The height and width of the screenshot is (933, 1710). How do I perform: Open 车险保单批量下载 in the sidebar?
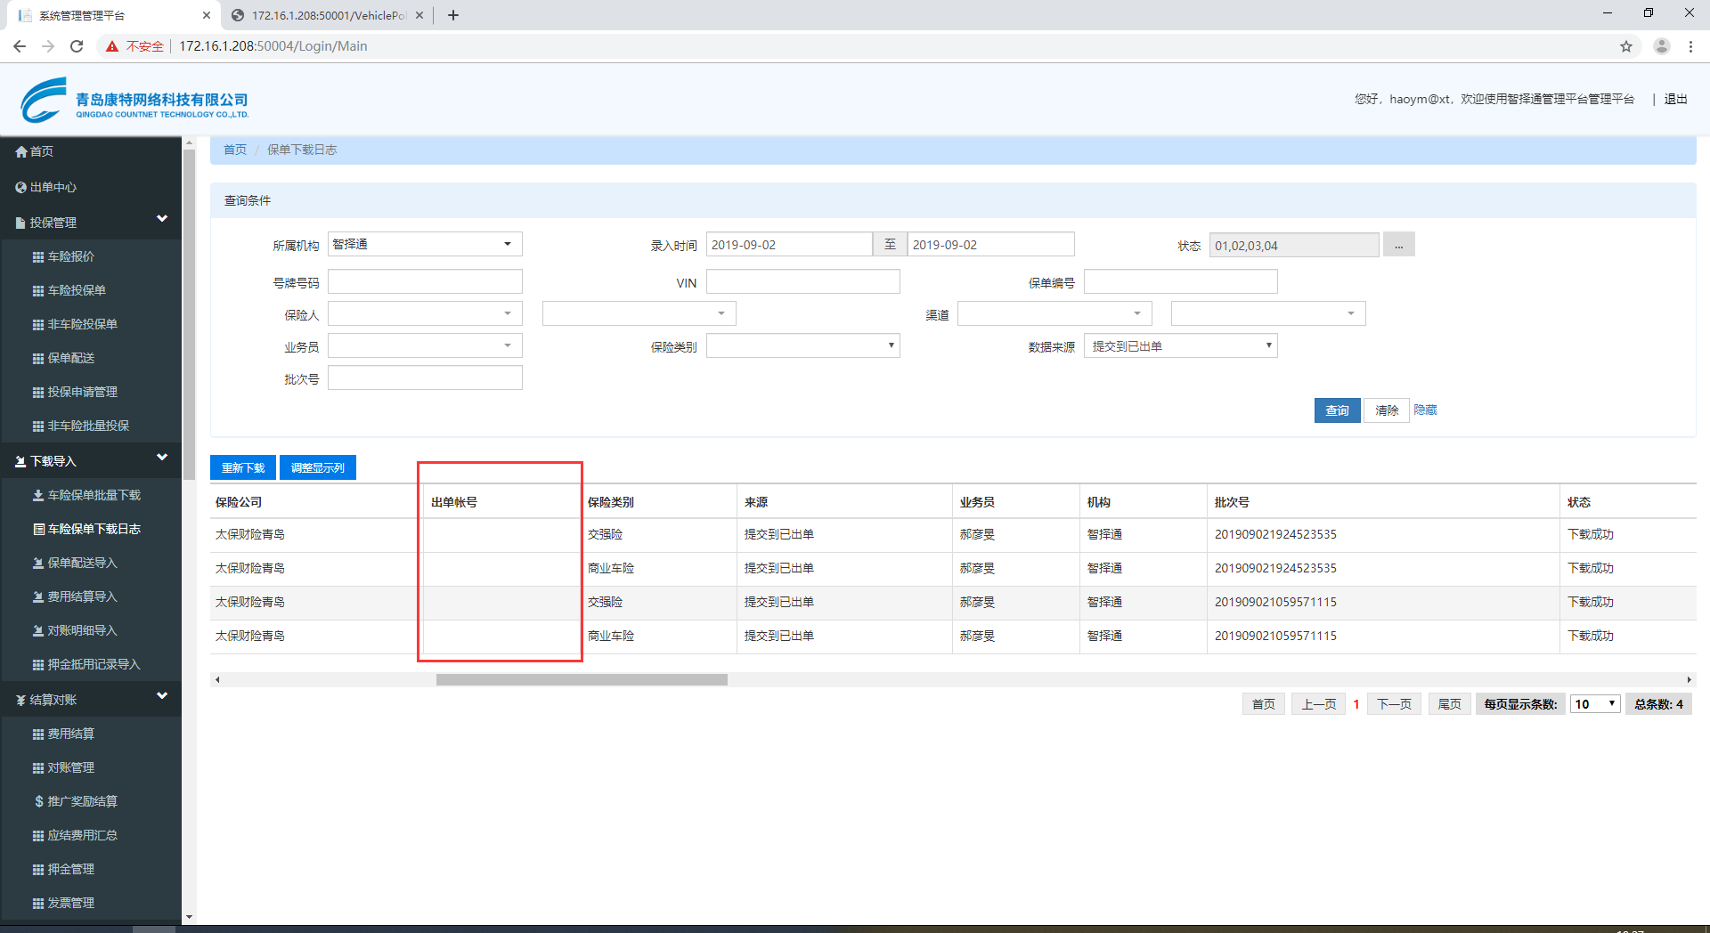(94, 495)
